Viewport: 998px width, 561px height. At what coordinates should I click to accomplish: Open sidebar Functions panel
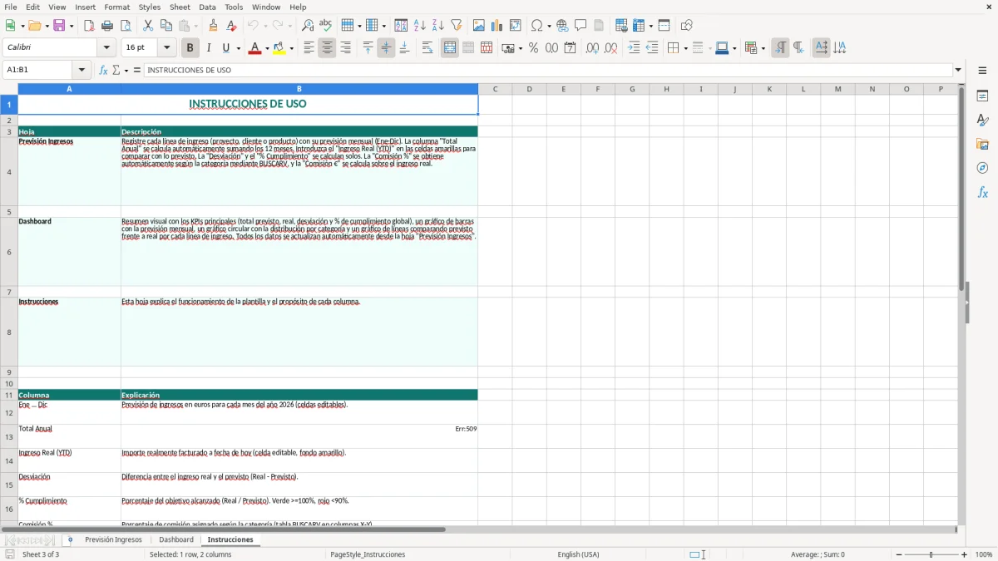pyautogui.click(x=982, y=192)
